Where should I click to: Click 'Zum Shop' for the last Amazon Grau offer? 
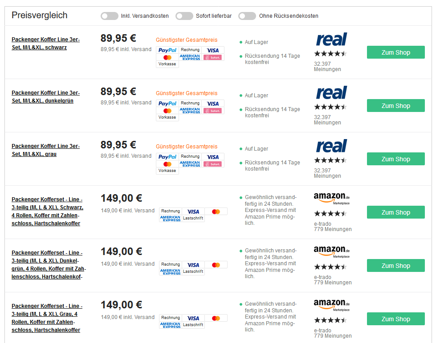point(395,319)
